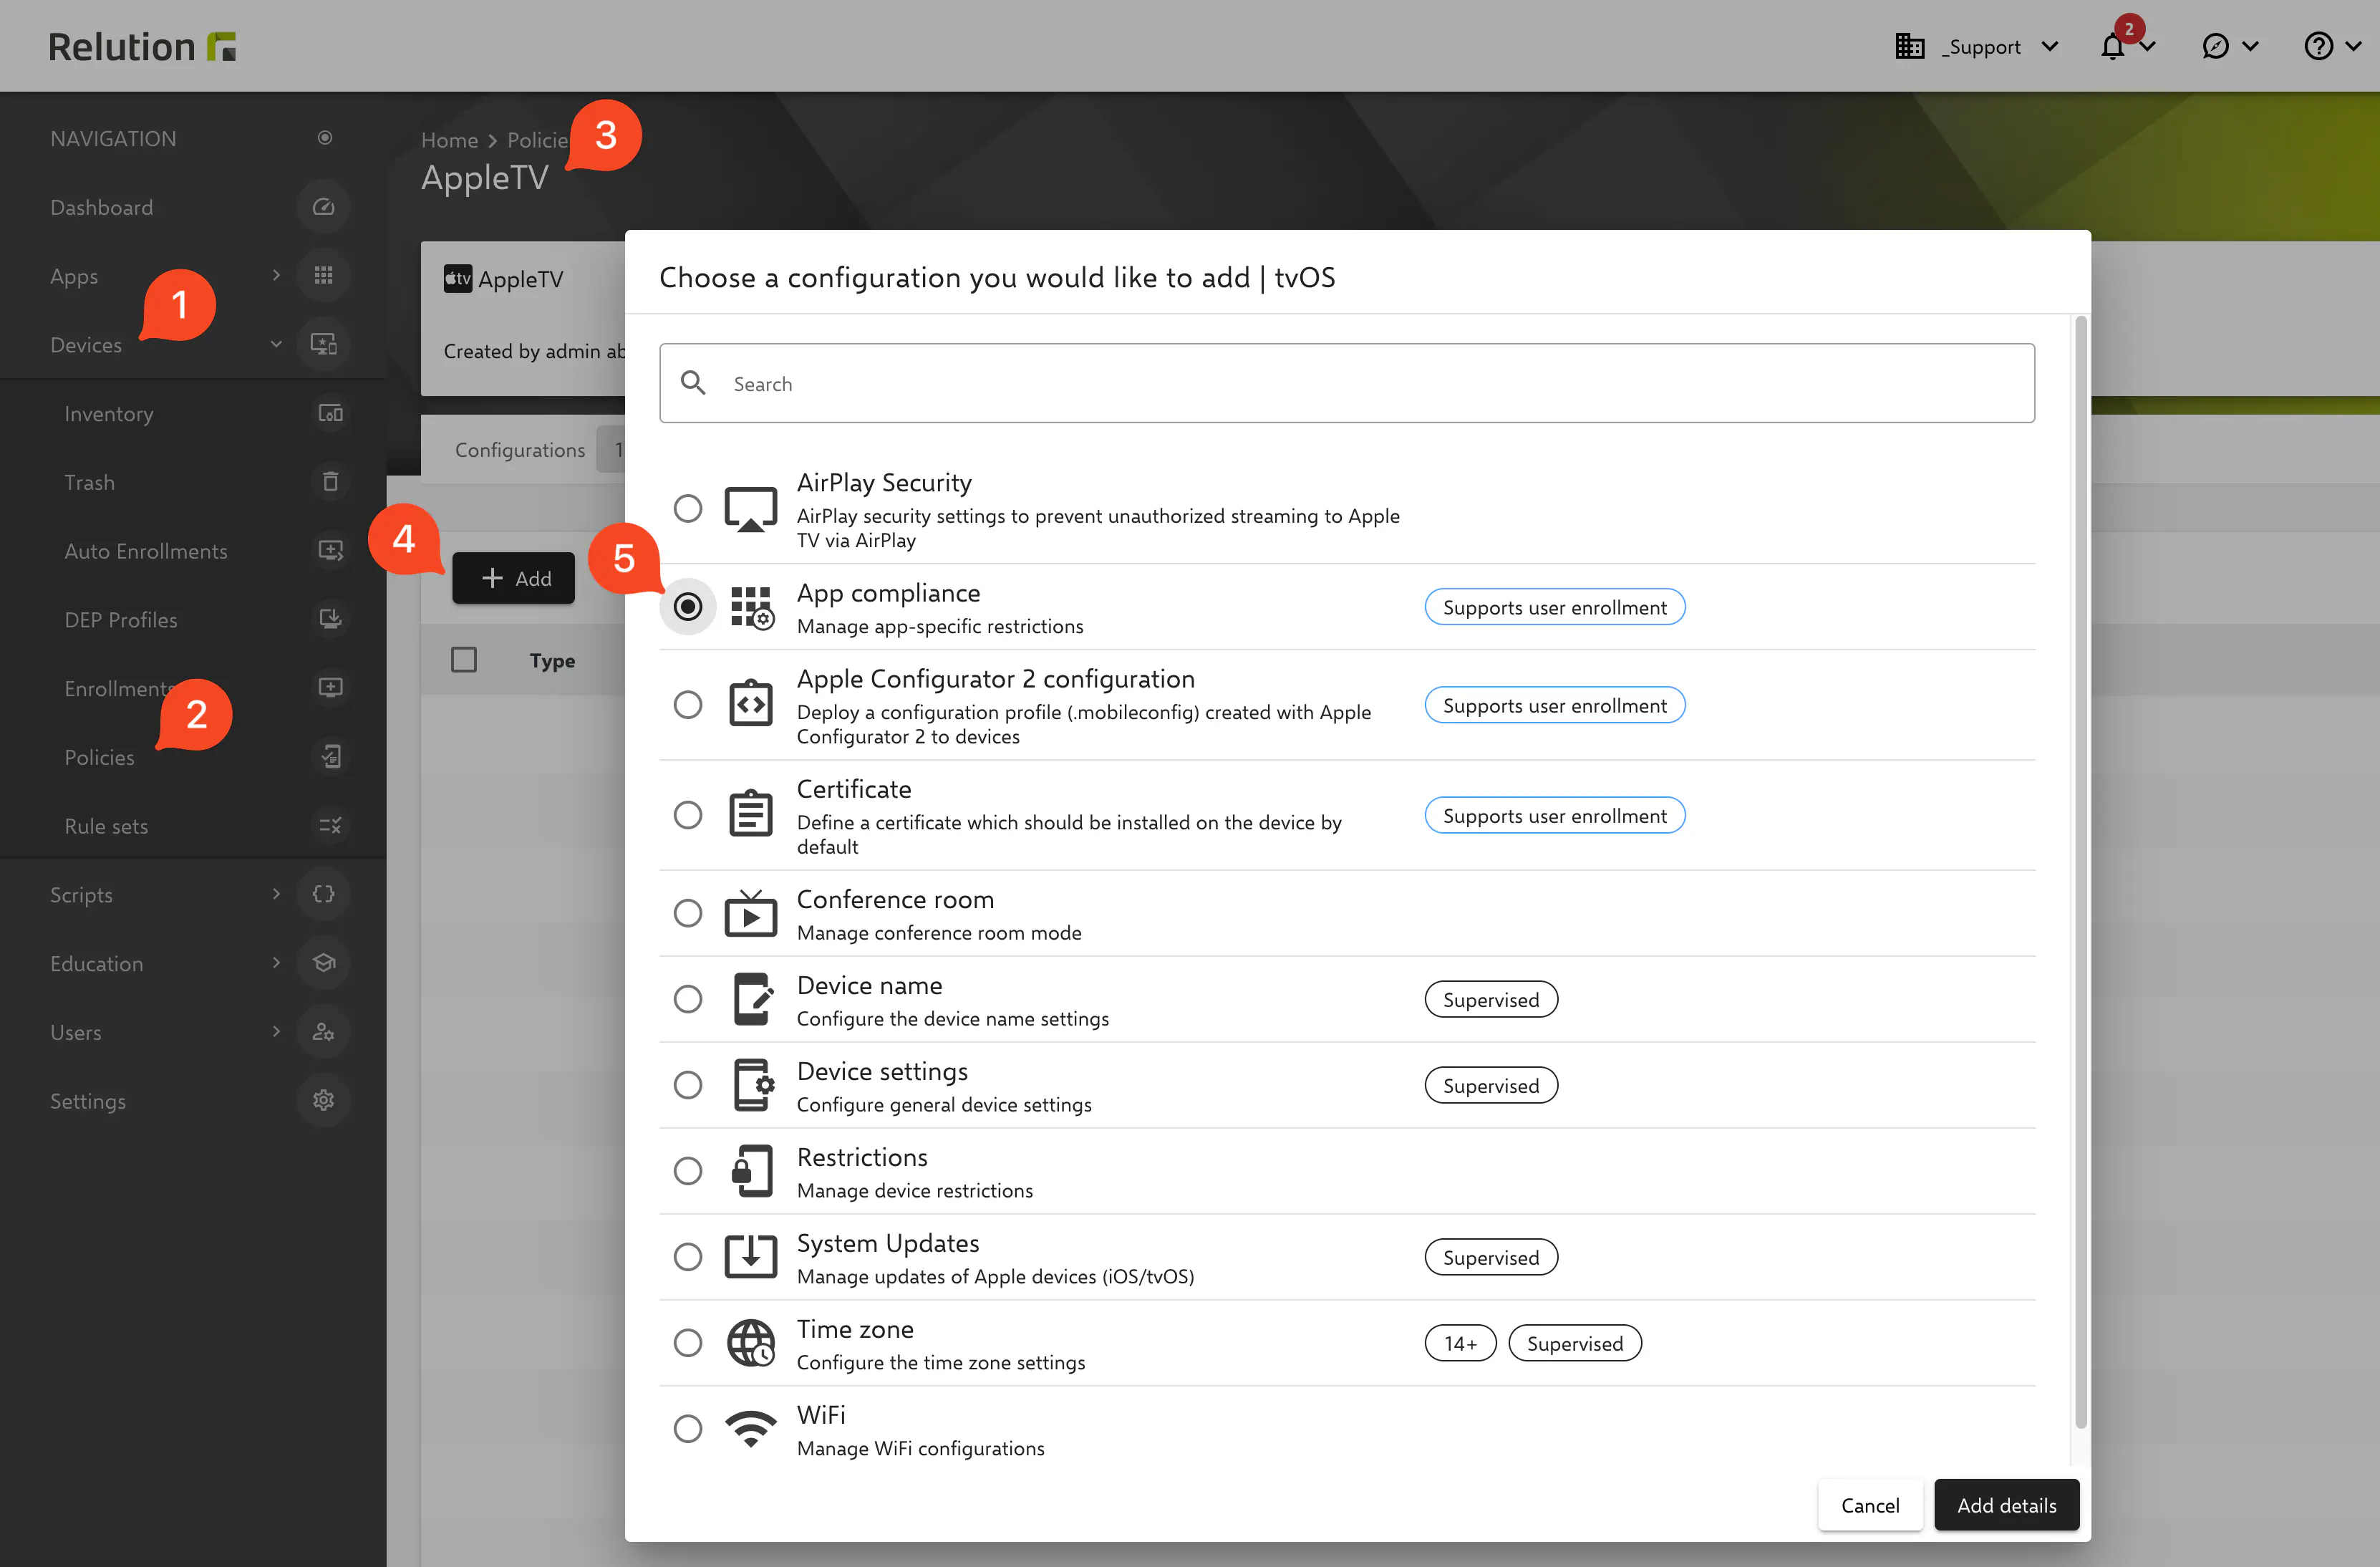The image size is (2380, 1567).
Task: Select the App compliance radio button
Action: pos(688,606)
